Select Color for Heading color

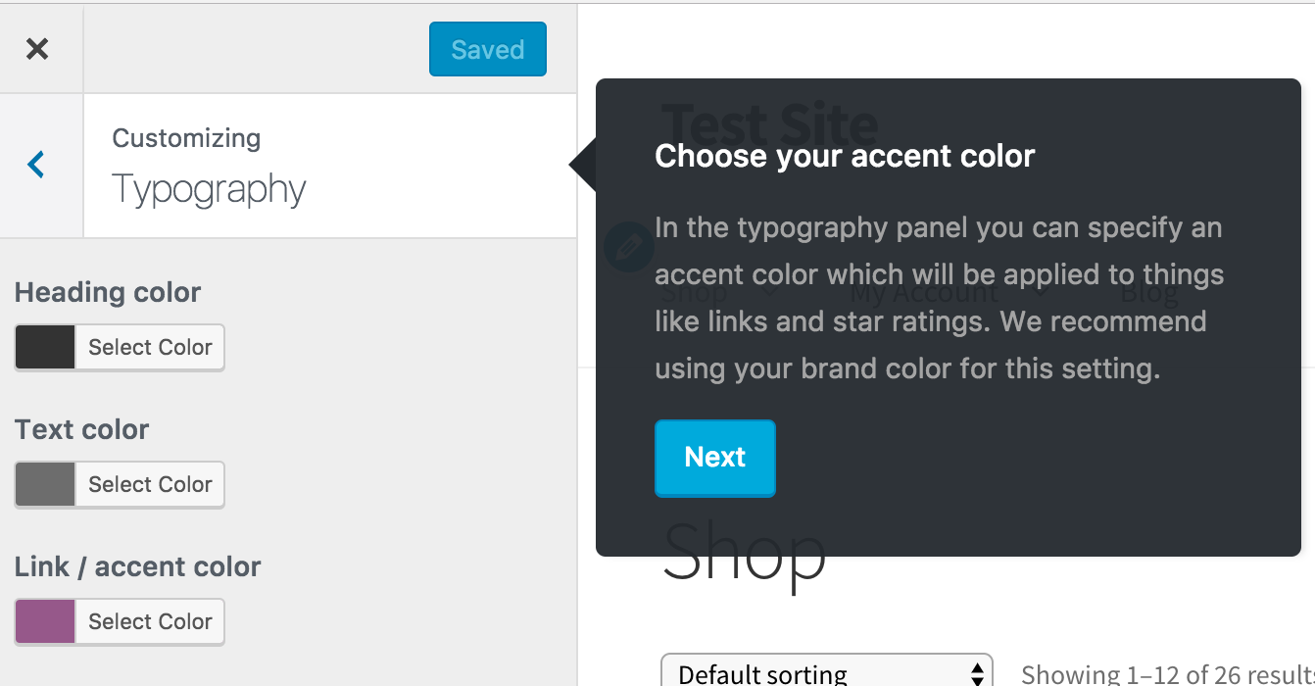tap(150, 347)
